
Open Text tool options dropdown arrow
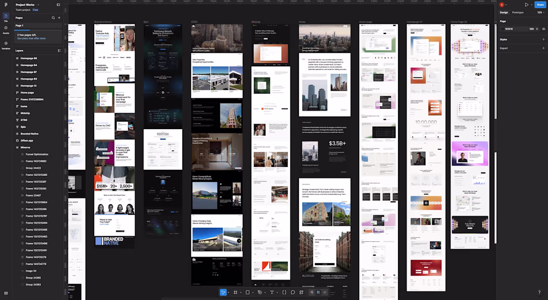coord(277,293)
